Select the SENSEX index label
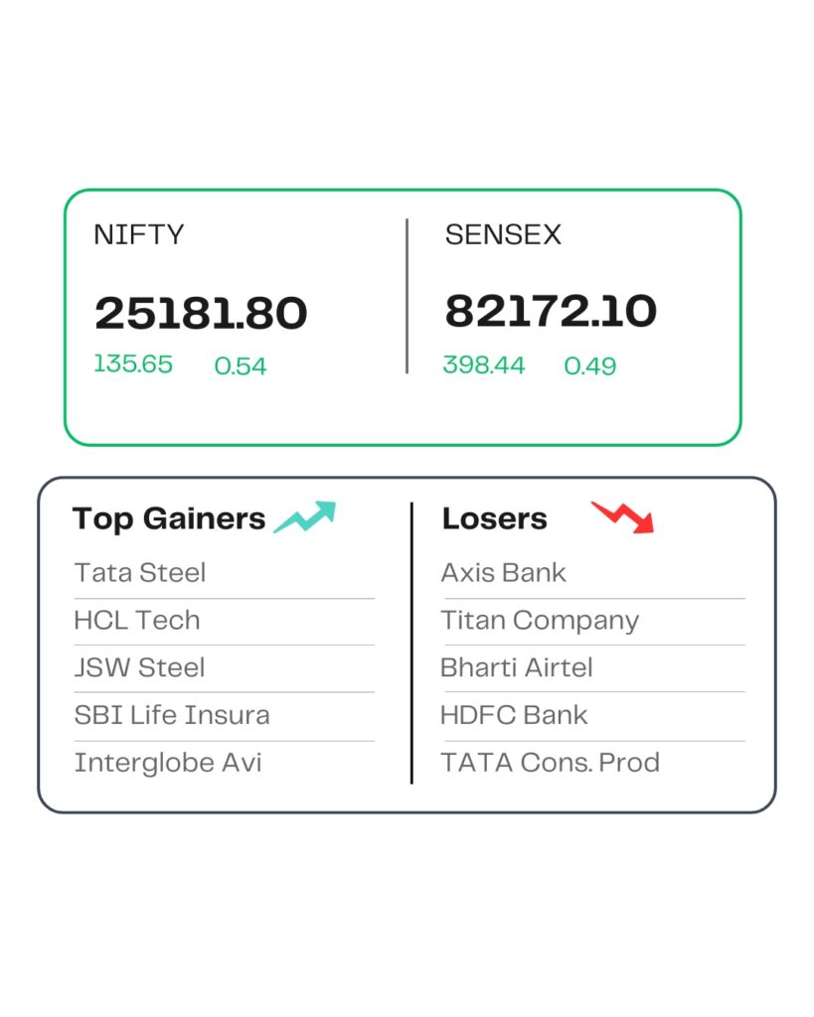 point(503,235)
